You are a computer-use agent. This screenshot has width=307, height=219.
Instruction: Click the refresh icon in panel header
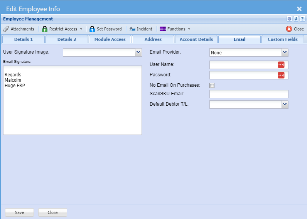[296, 19]
